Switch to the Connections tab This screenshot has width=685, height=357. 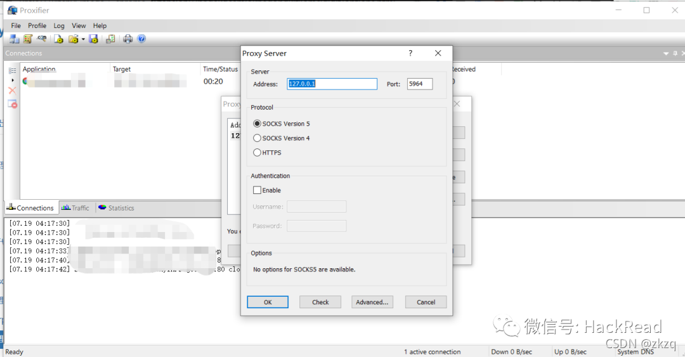[30, 208]
